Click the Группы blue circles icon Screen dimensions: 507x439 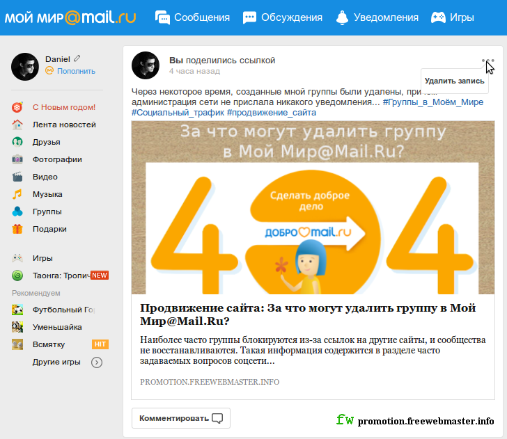coord(17,211)
